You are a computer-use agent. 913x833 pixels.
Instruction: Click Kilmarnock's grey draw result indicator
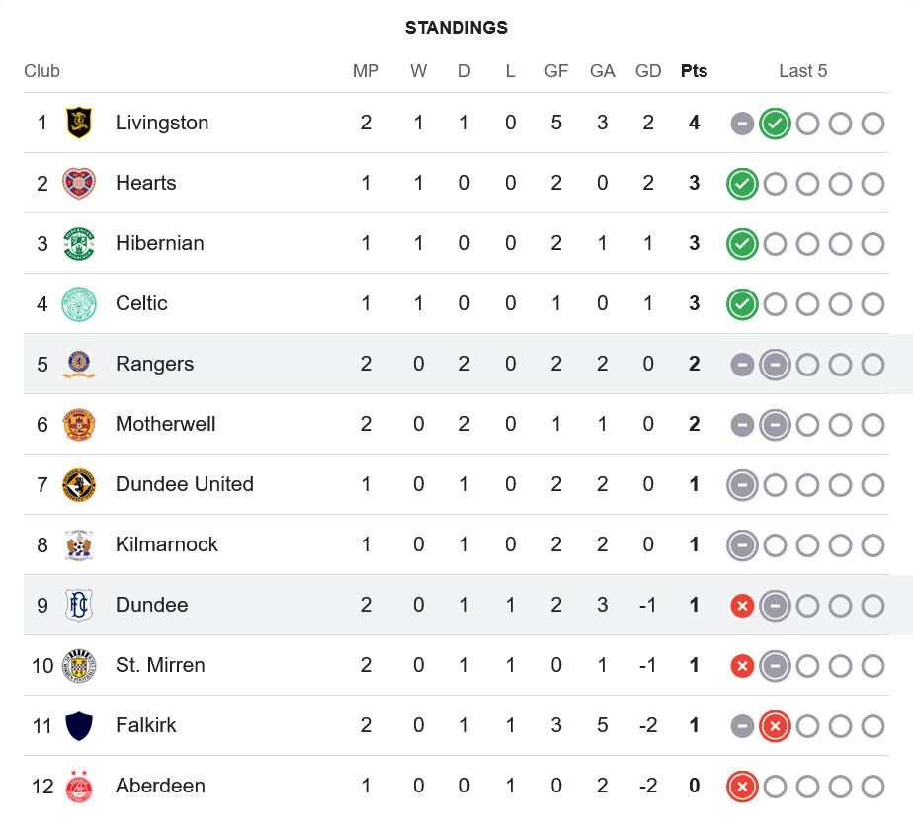(742, 545)
